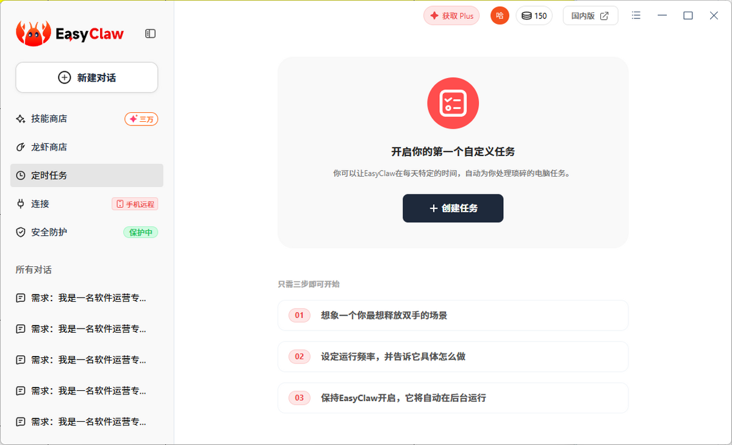Click the 获取 Plus upgrade button
The height and width of the screenshot is (445, 732).
click(x=451, y=16)
